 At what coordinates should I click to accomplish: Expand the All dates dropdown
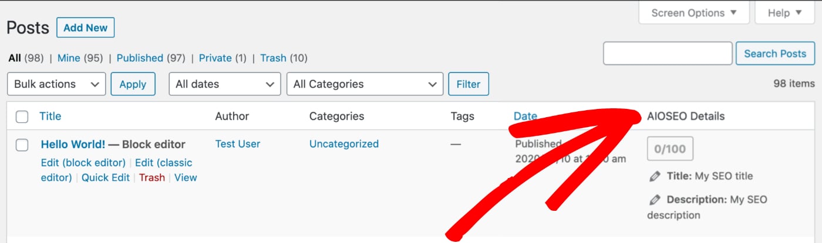pyautogui.click(x=225, y=84)
